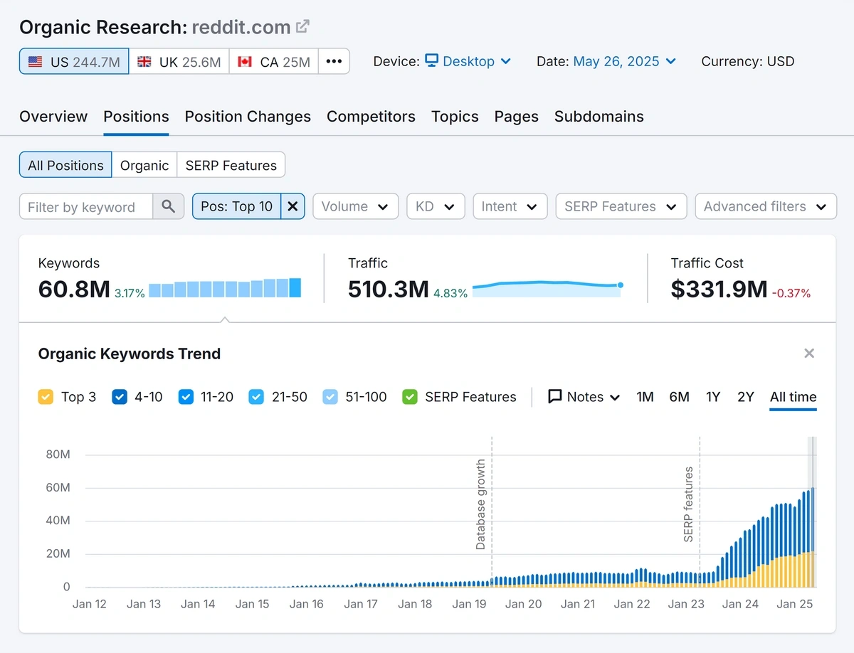The image size is (854, 653).
Task: Click the search magnifier button
Action: pos(169,206)
